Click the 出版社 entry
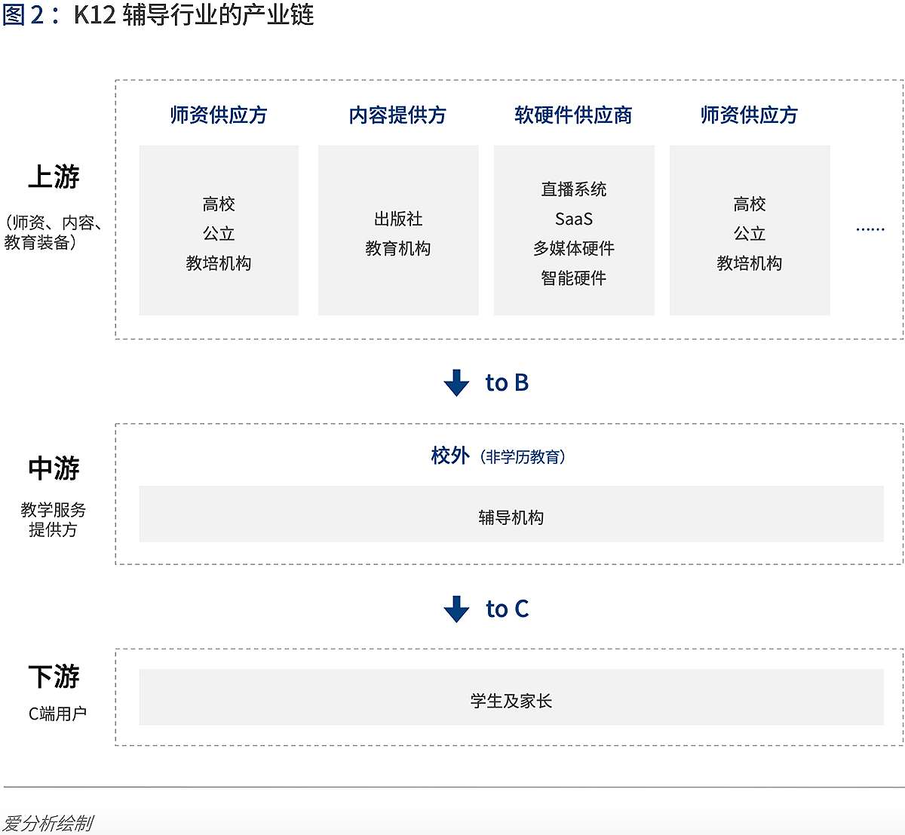Image resolution: width=905 pixels, height=835 pixels. click(398, 219)
